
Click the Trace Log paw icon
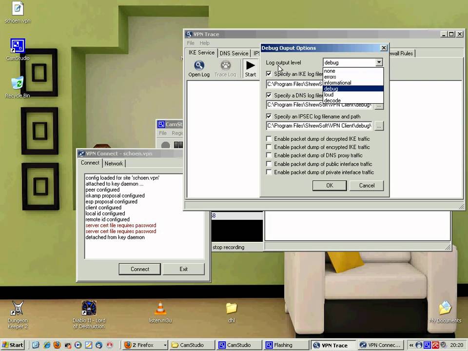(226, 65)
